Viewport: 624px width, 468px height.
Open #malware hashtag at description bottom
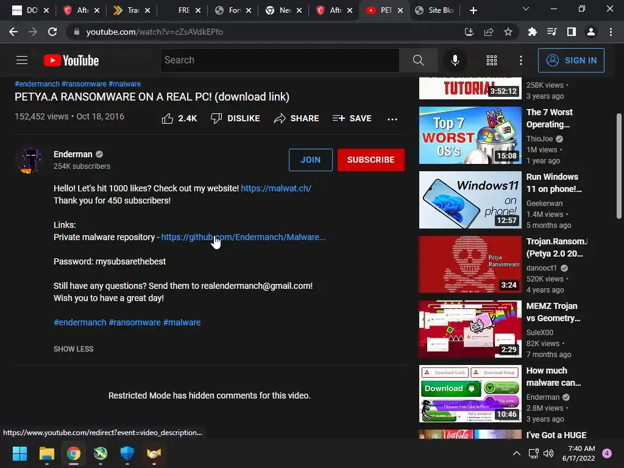coord(182,322)
